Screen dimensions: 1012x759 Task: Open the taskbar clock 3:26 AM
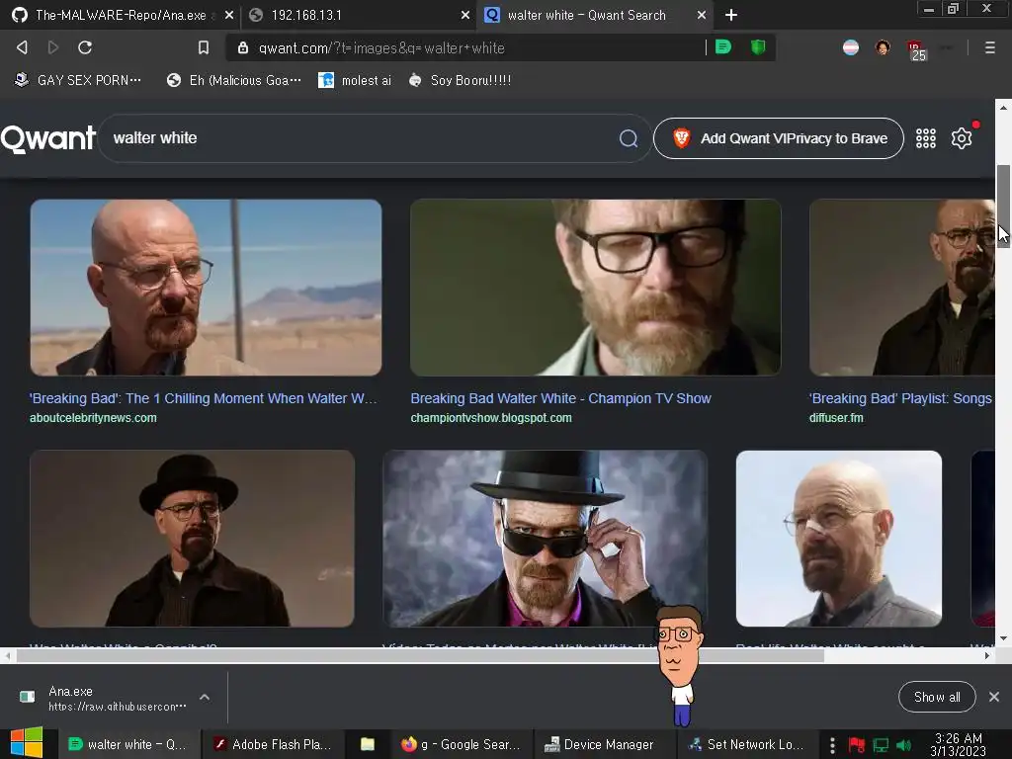(x=959, y=744)
